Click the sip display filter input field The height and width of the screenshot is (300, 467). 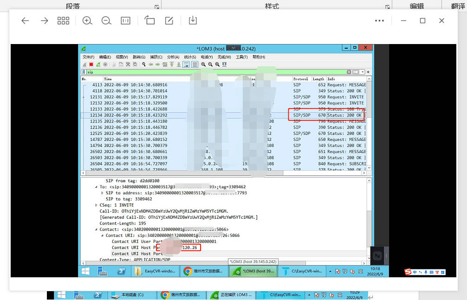[216, 72]
